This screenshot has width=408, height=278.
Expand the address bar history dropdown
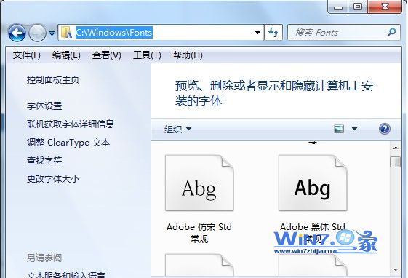tap(257, 33)
